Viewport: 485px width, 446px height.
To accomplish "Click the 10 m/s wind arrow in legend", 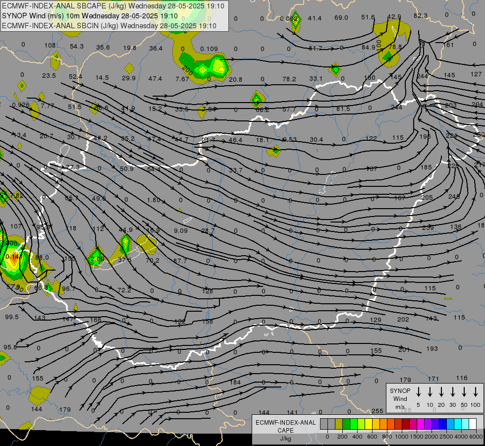I will click(430, 391).
